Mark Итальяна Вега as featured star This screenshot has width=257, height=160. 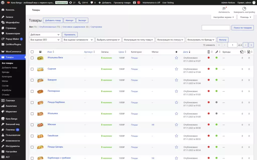pos(176,58)
